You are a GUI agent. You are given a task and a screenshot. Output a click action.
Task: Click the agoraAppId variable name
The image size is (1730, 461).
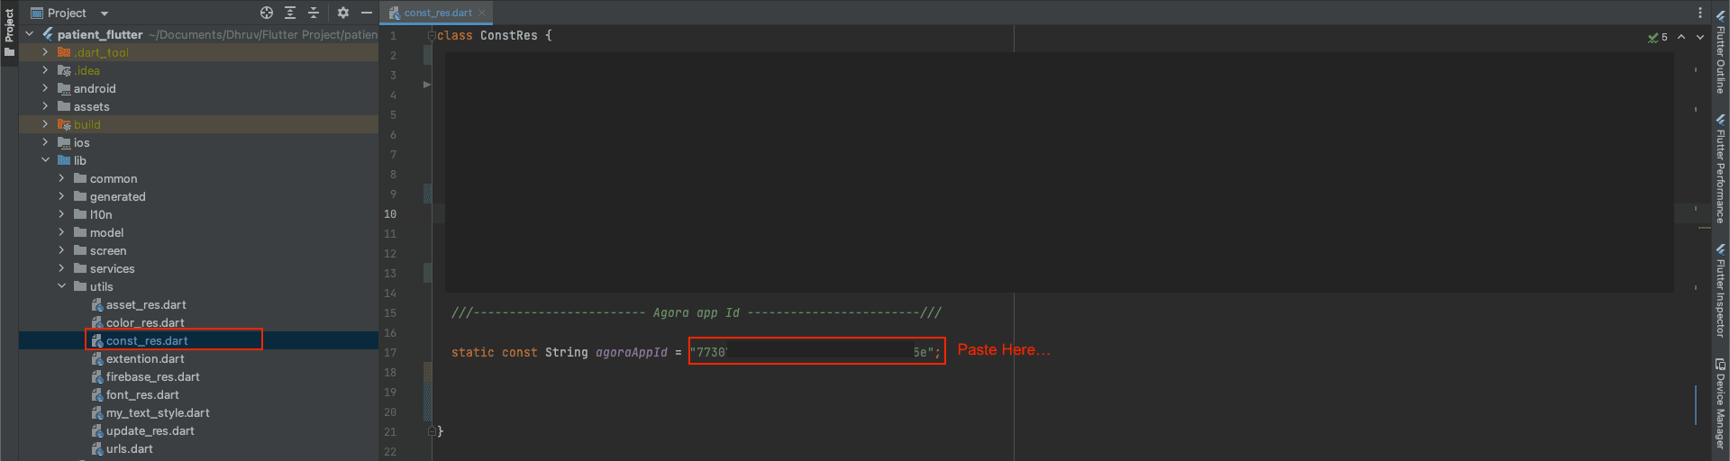coord(632,352)
